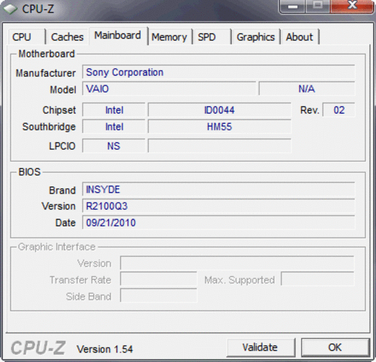Click the Southbridge label
This screenshot has width=376, height=362.
(49, 127)
